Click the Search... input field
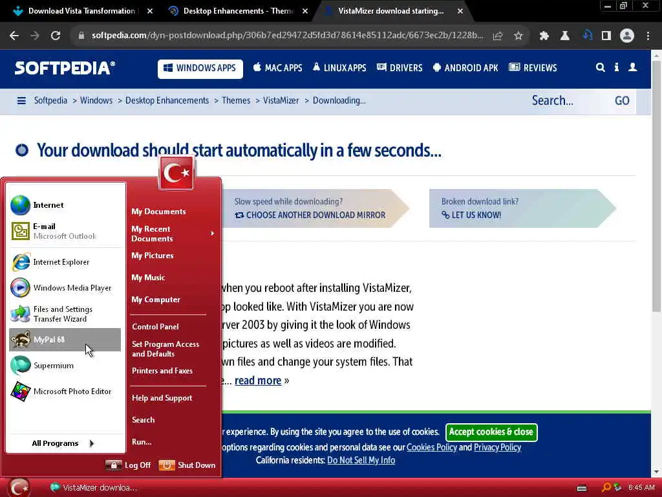Viewport: 662px width, 497px height. coord(568,101)
